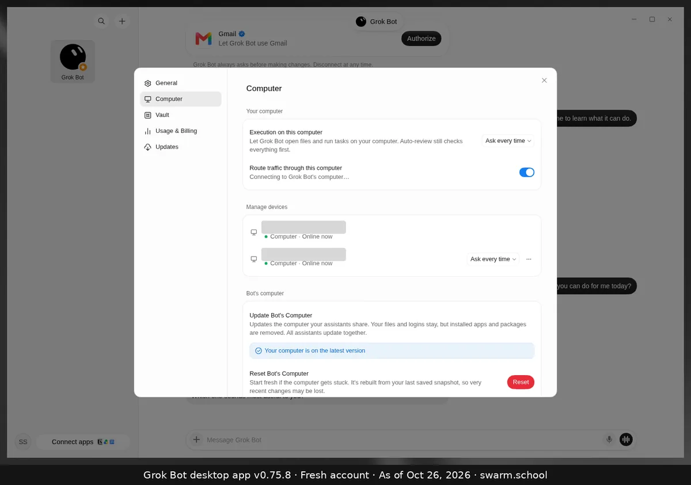Screen dimensions: 691x485
Task: Click the microphone icon
Action: coord(609,440)
